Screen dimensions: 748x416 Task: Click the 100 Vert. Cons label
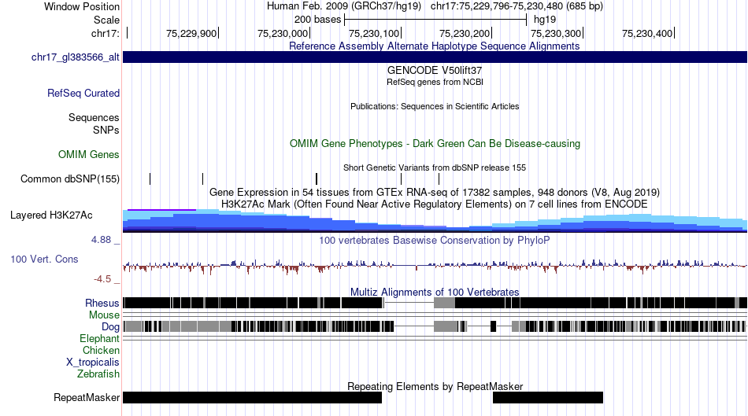point(44,260)
